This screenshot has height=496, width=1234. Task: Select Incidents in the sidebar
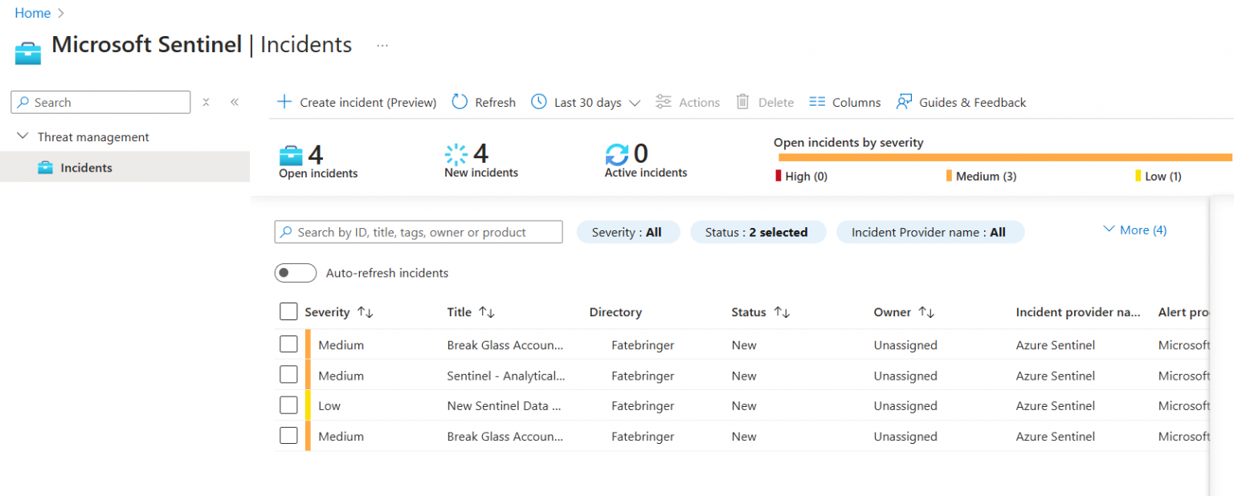click(86, 167)
